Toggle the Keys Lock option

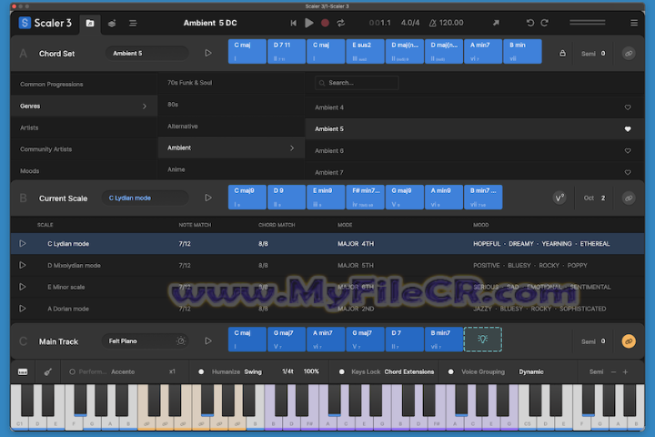(x=342, y=371)
